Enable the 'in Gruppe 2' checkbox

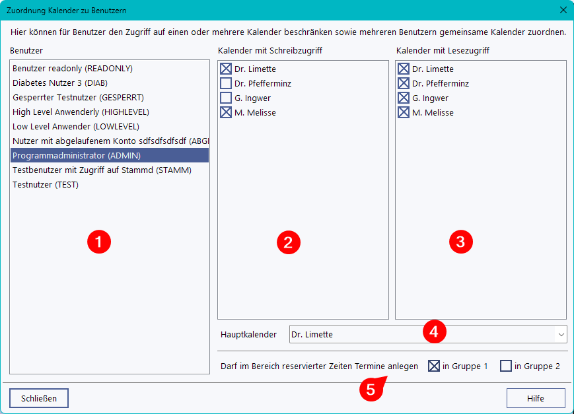[506, 366]
